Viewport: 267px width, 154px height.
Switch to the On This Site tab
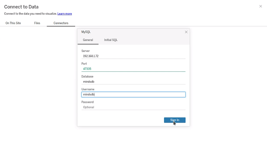(13, 23)
